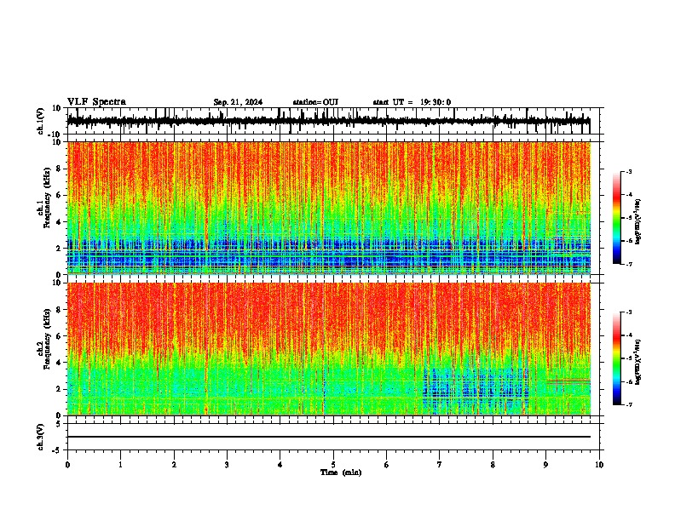Click the 'ch.1(V)' waveform axis label

pyautogui.click(x=41, y=121)
